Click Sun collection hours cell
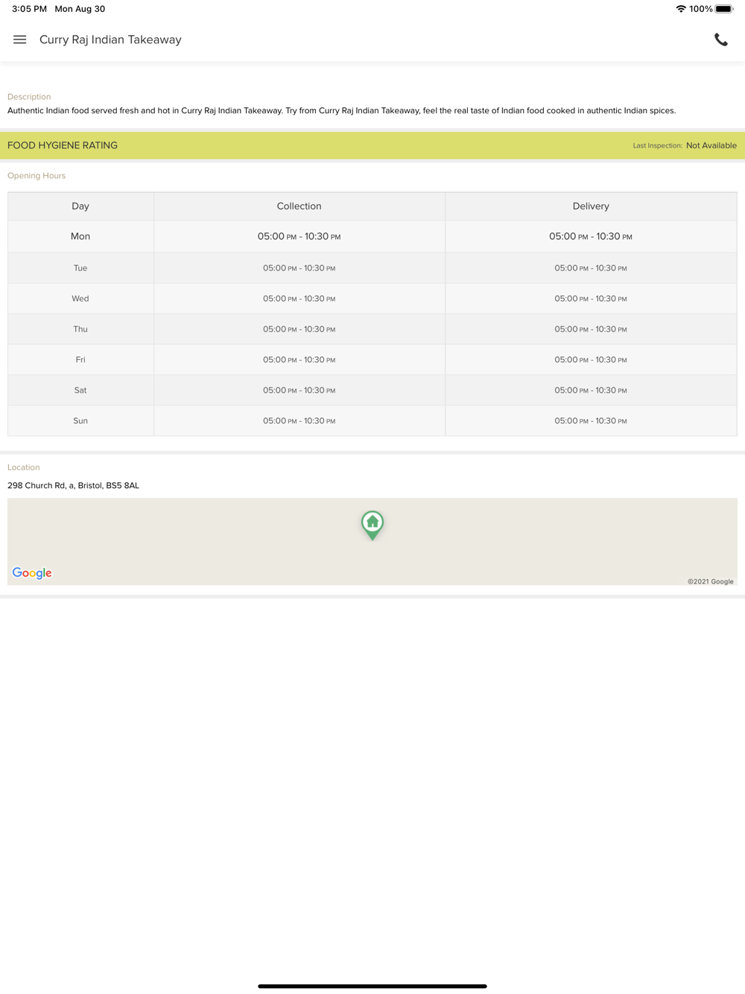Image resolution: width=745 pixels, height=994 pixels. click(x=299, y=421)
